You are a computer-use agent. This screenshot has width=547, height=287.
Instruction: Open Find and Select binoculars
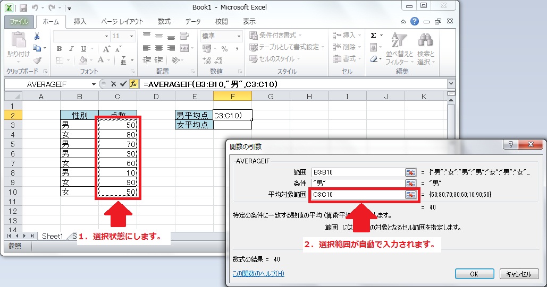(426, 49)
